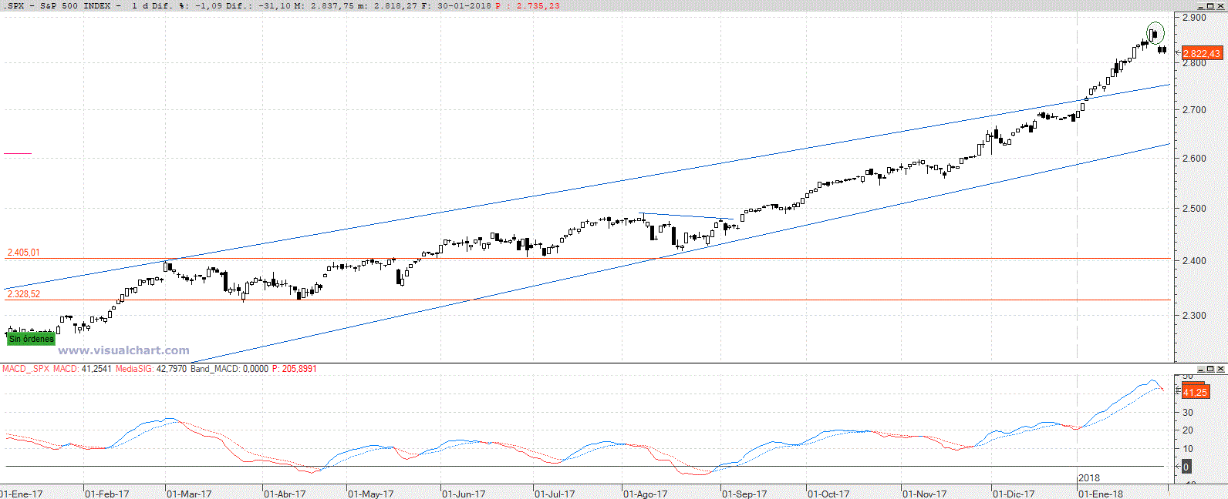Close the MACD indicator pane

(x=1220, y=370)
